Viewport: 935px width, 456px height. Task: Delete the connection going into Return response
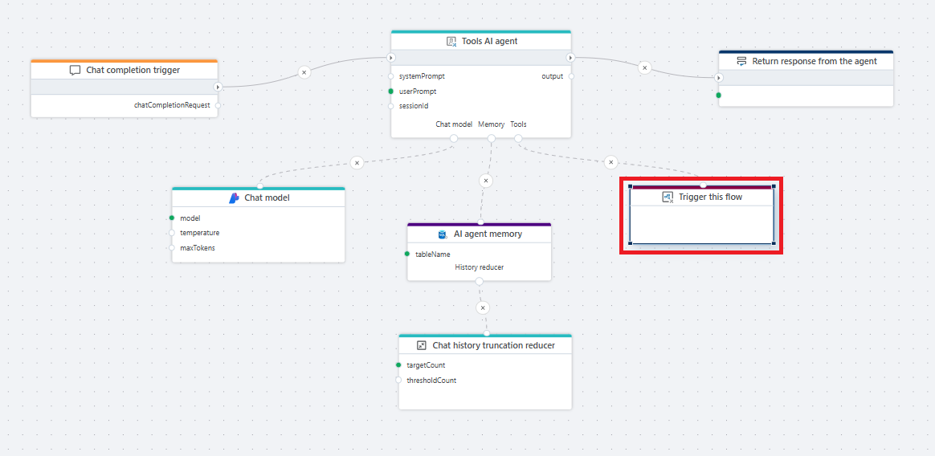point(644,68)
